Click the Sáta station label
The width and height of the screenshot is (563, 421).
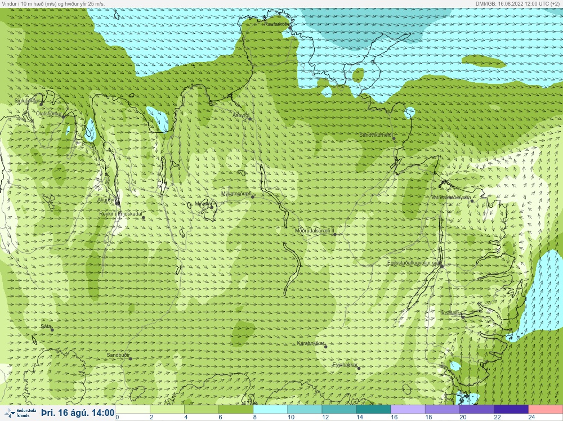click(46, 326)
